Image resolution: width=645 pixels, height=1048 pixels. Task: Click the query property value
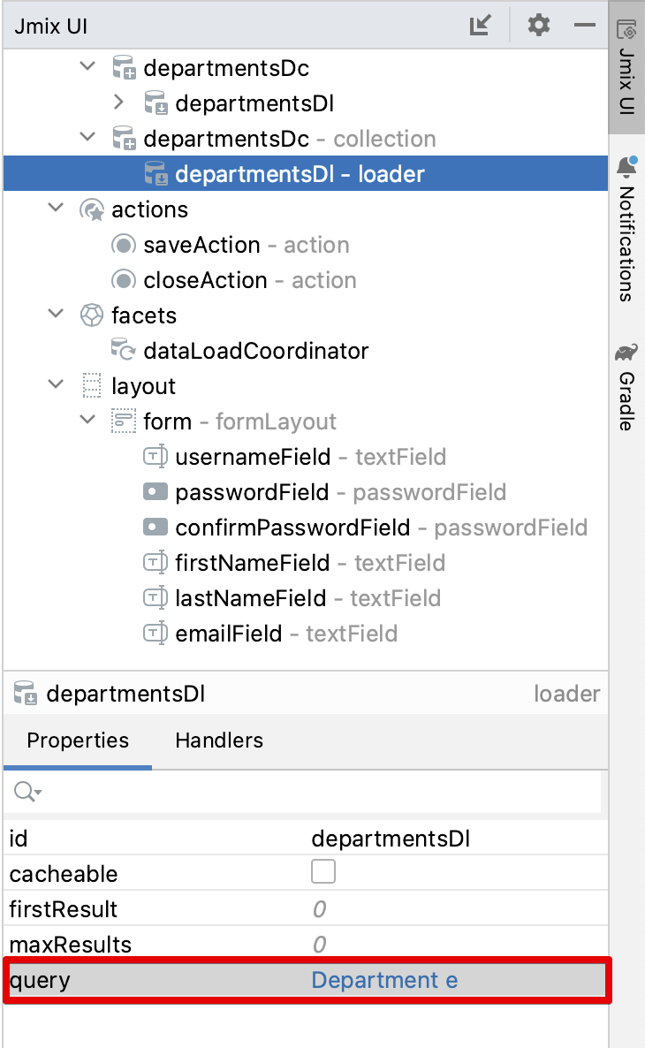(x=384, y=980)
